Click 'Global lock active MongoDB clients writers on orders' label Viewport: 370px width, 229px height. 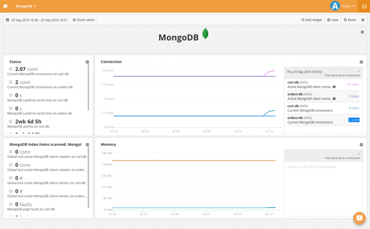coord(47,196)
